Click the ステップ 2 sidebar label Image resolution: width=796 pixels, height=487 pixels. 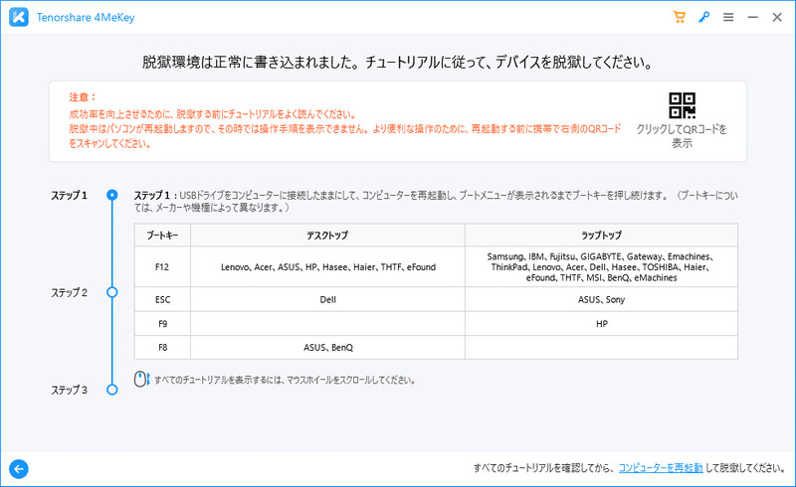[x=69, y=293]
